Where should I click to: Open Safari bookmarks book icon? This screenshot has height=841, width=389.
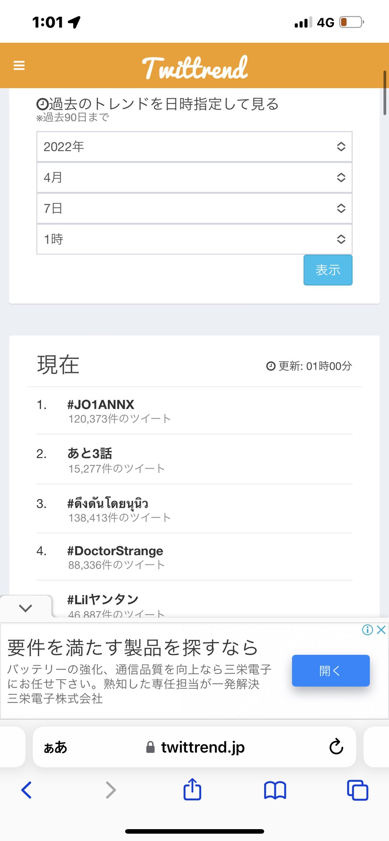click(275, 790)
